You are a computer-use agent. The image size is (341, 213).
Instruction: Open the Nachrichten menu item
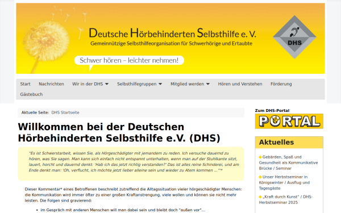click(51, 84)
